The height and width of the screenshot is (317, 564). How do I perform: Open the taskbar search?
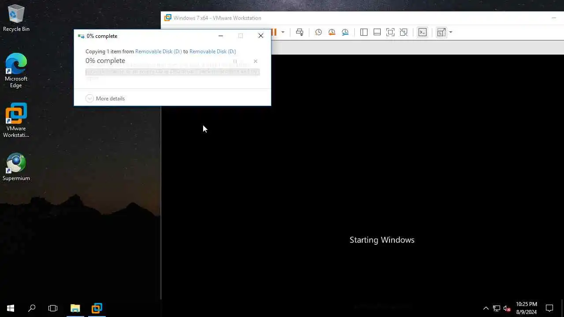point(32,308)
